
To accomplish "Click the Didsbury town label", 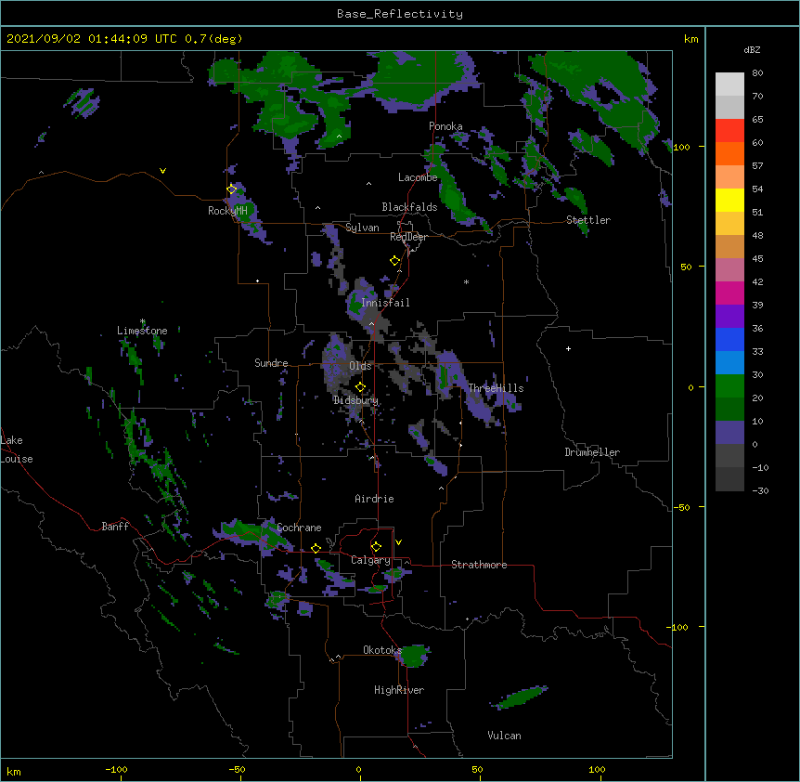I will (x=355, y=400).
